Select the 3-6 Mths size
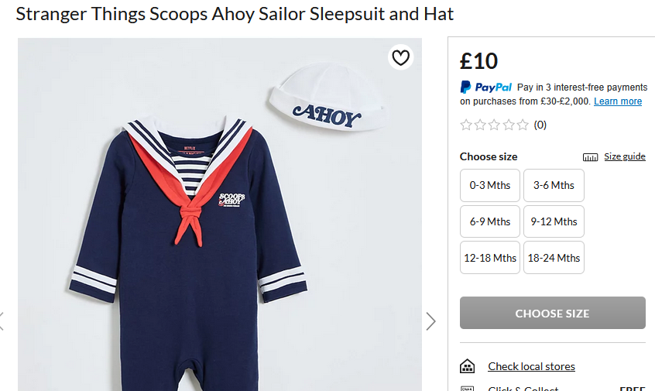This screenshot has width=655, height=391. click(x=554, y=185)
